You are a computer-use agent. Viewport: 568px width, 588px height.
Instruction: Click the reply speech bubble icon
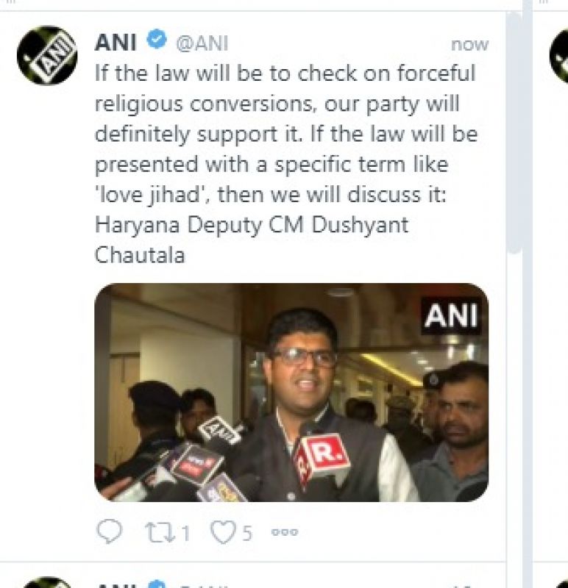pyautogui.click(x=109, y=531)
